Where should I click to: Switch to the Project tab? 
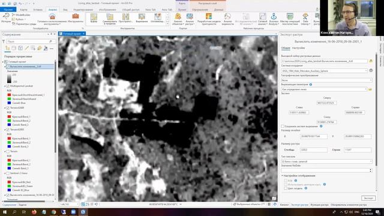(x=8, y=10)
